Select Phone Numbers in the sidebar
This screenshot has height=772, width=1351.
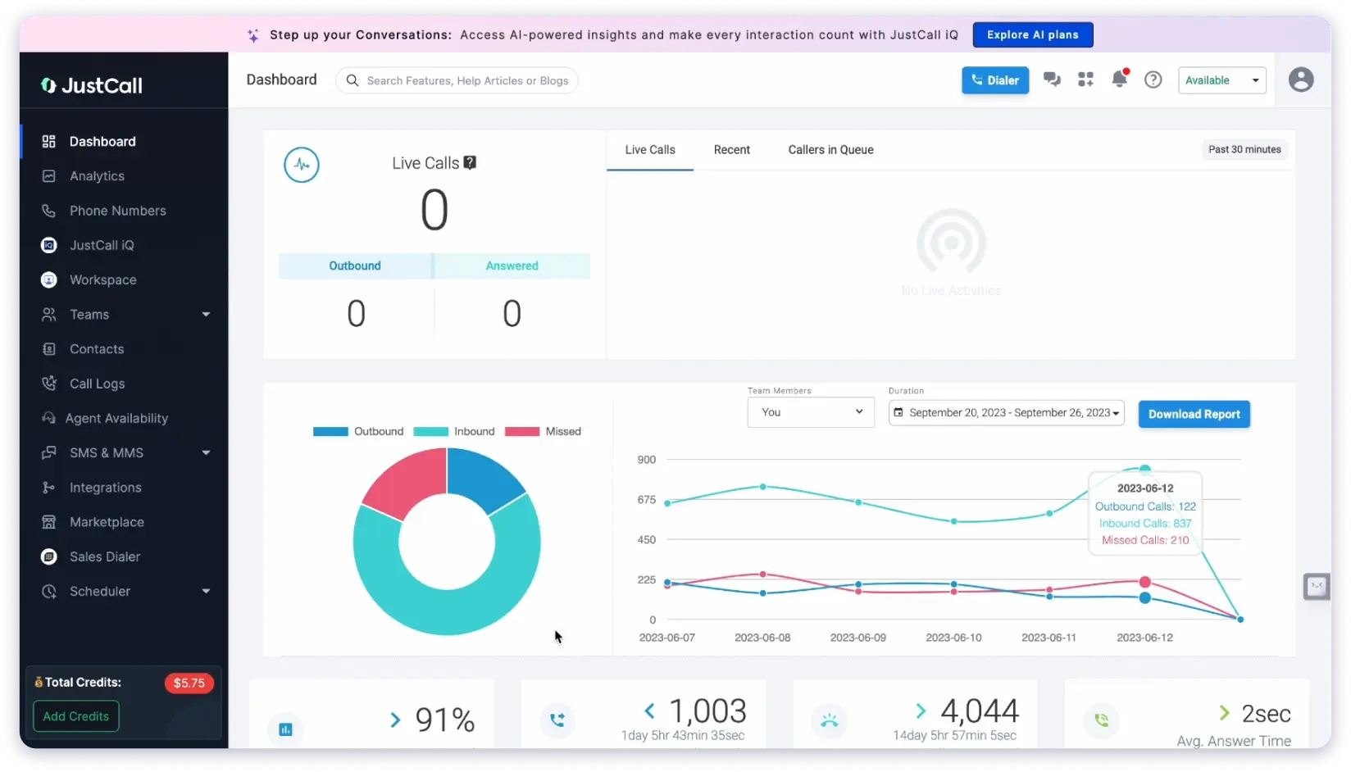click(117, 211)
